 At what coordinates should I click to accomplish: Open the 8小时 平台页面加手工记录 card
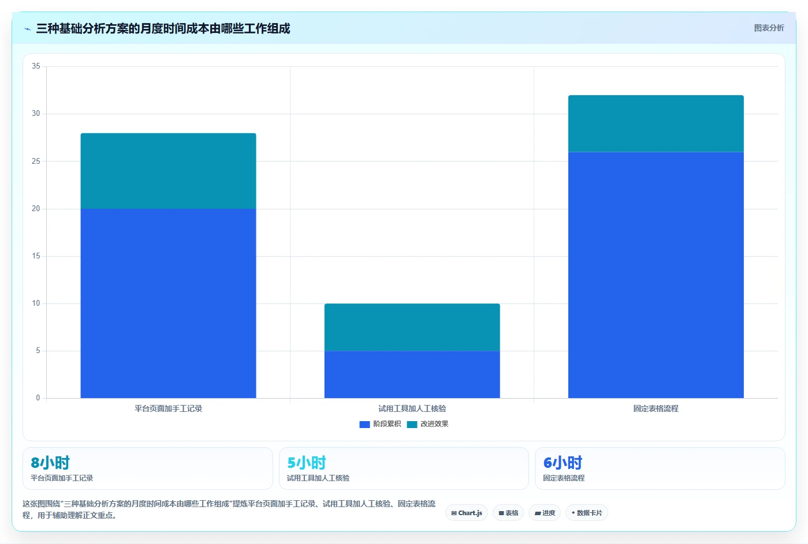(147, 468)
